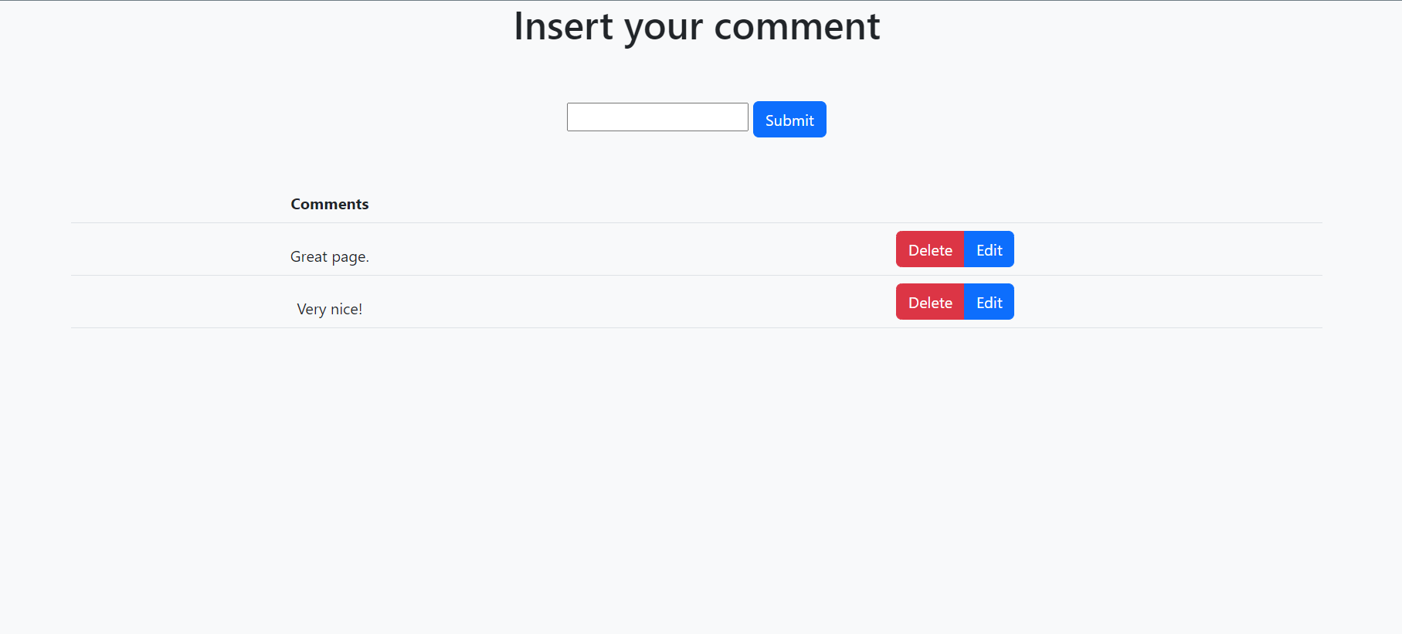Click the word "comment" in the page title
Viewport: 1402px width, 634px height.
tap(796, 26)
